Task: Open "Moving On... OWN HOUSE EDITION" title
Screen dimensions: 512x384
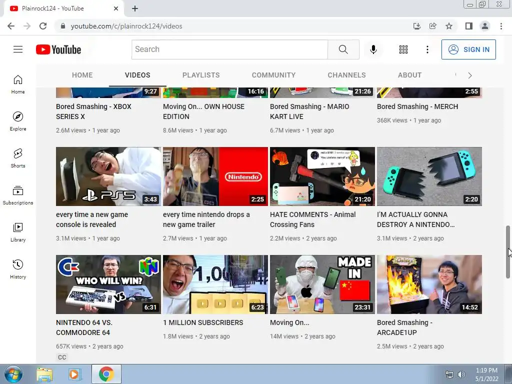Action: pyautogui.click(x=203, y=111)
